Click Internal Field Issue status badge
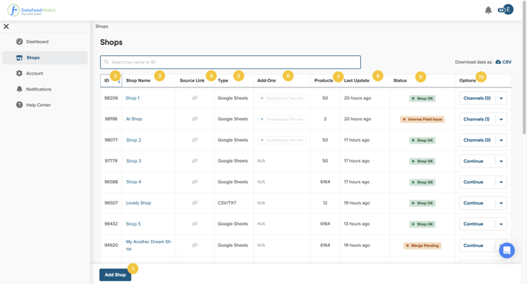The width and height of the screenshot is (527, 284). 422,120
